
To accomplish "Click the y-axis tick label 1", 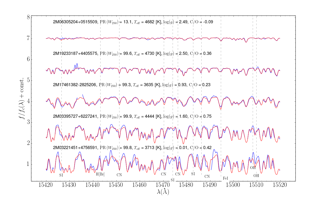I will (x=28, y=164).
